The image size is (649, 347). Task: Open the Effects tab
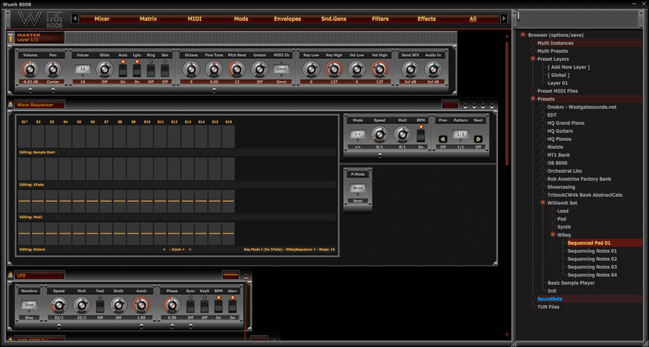coord(427,19)
